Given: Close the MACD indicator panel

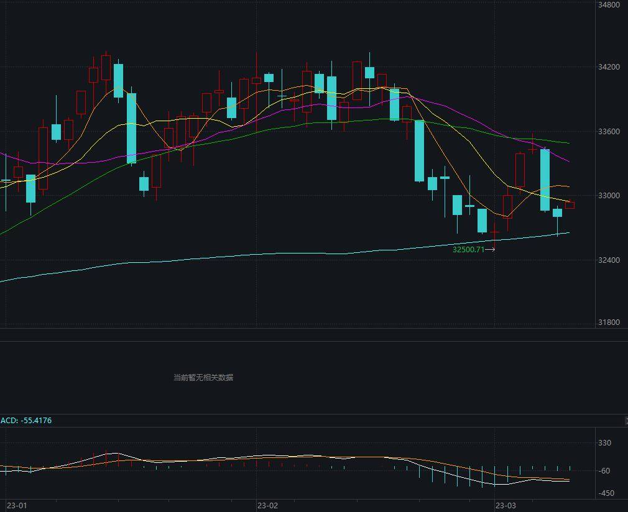Looking at the screenshot, I should pyautogui.click(x=626, y=421).
